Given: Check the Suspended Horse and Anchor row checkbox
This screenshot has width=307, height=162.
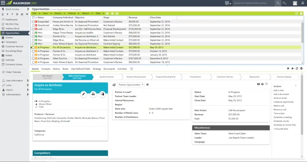Looking at the screenshot, I should coord(33,22).
